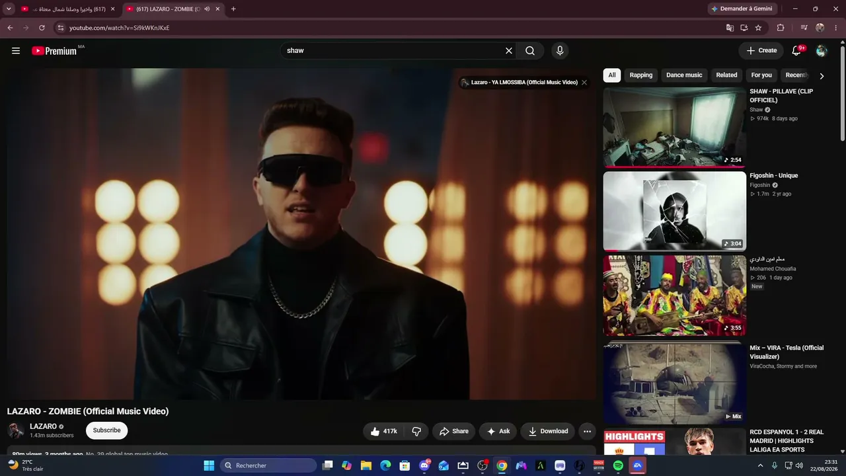The image size is (846, 476).
Task: Open Chrome extensions puzzle icon
Action: pyautogui.click(x=781, y=28)
